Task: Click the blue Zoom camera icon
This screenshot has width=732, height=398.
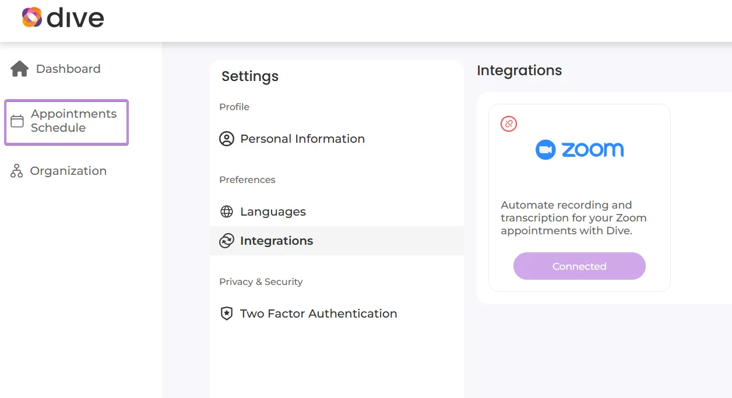Action: [x=546, y=150]
